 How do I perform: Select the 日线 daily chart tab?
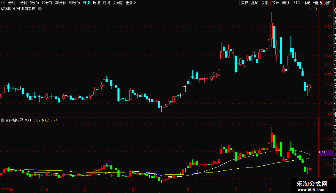(x=86, y=3)
